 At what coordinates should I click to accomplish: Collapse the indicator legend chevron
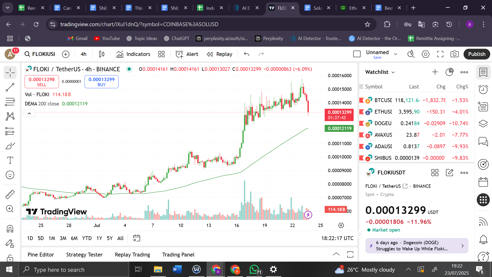29,113
